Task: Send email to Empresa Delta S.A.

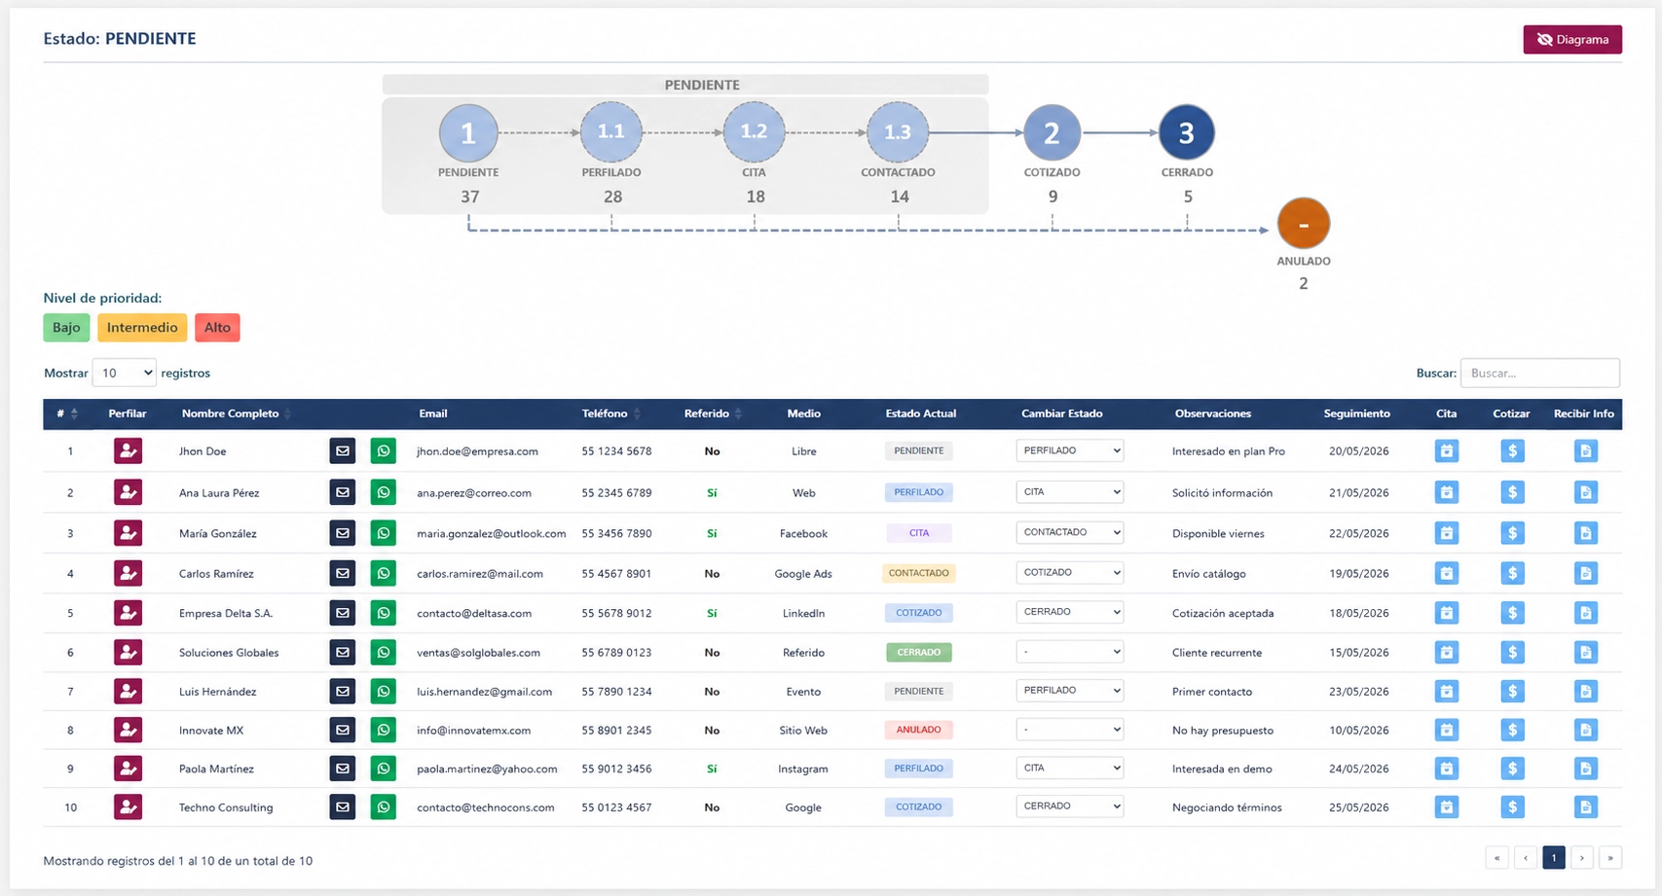Action: click(343, 613)
